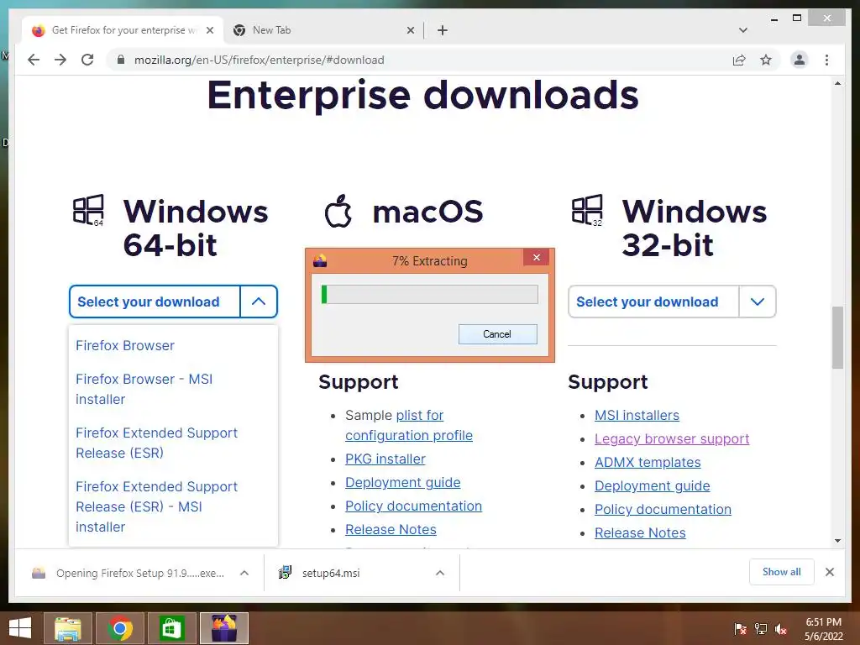Click the scrollbar down arrow
This screenshot has width=860, height=645.
[x=837, y=541]
